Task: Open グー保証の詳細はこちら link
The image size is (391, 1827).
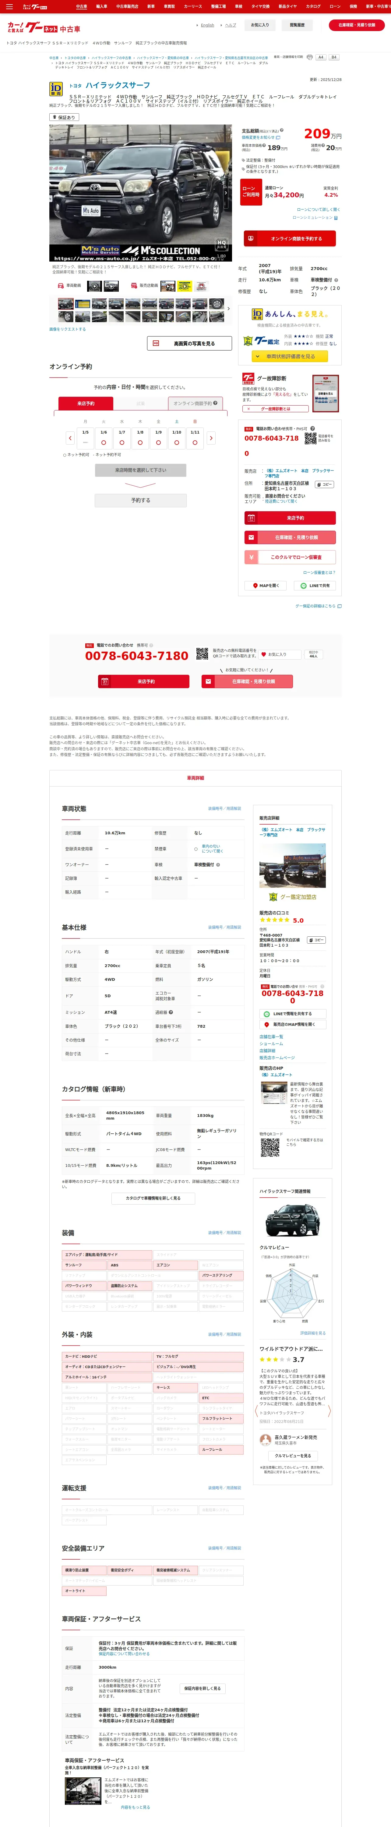Action: click(x=319, y=606)
